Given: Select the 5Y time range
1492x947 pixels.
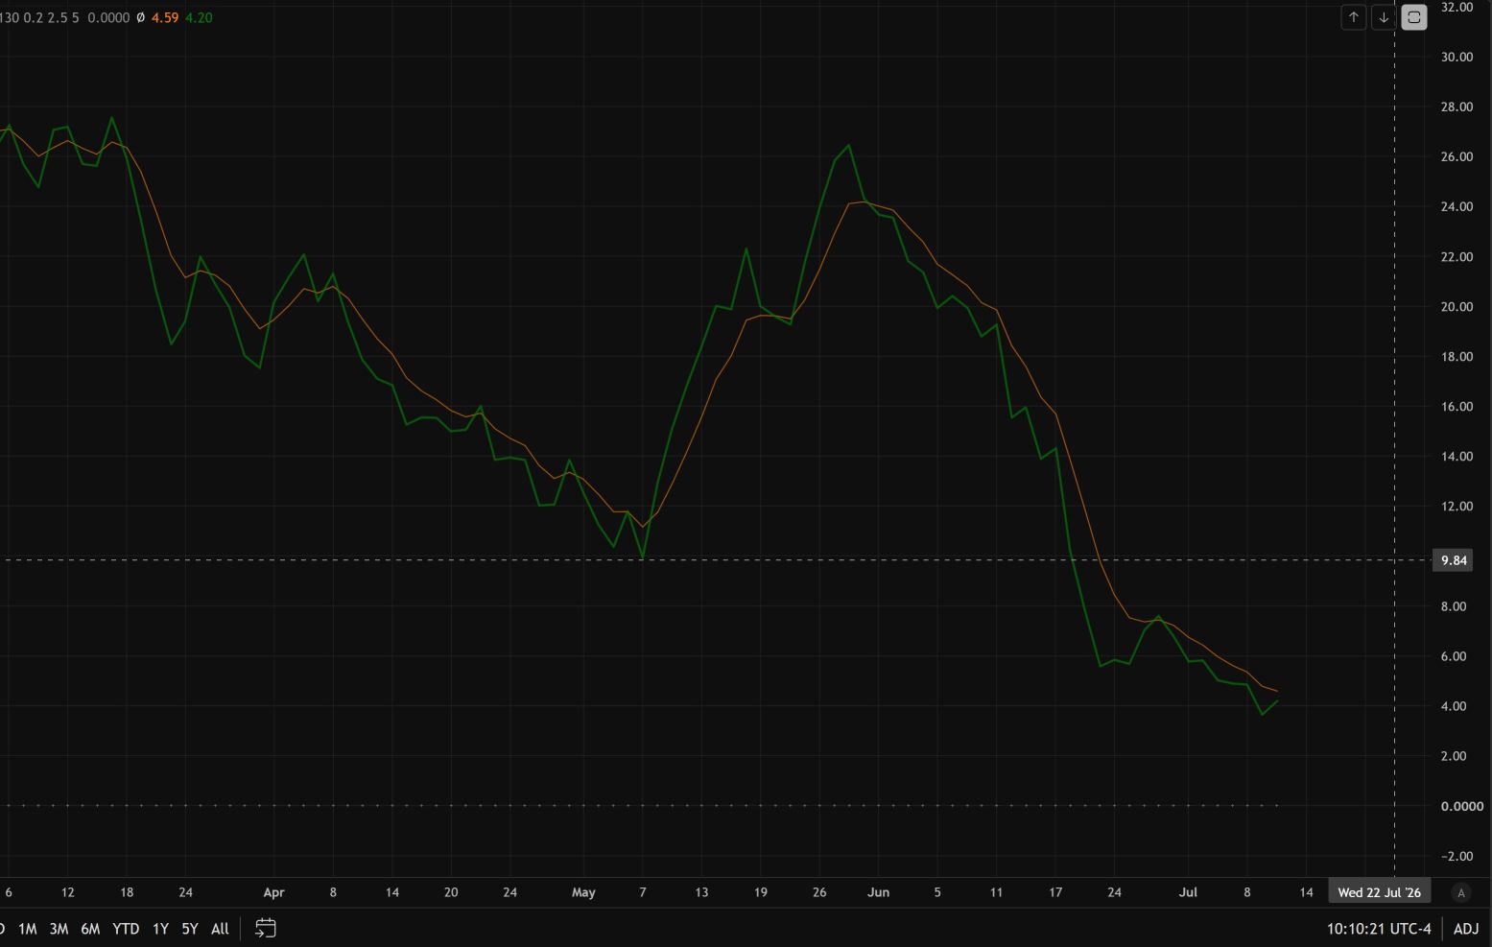Looking at the screenshot, I should [190, 929].
